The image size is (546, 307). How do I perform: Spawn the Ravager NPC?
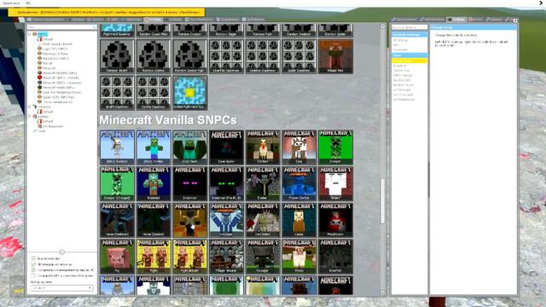tap(263, 256)
